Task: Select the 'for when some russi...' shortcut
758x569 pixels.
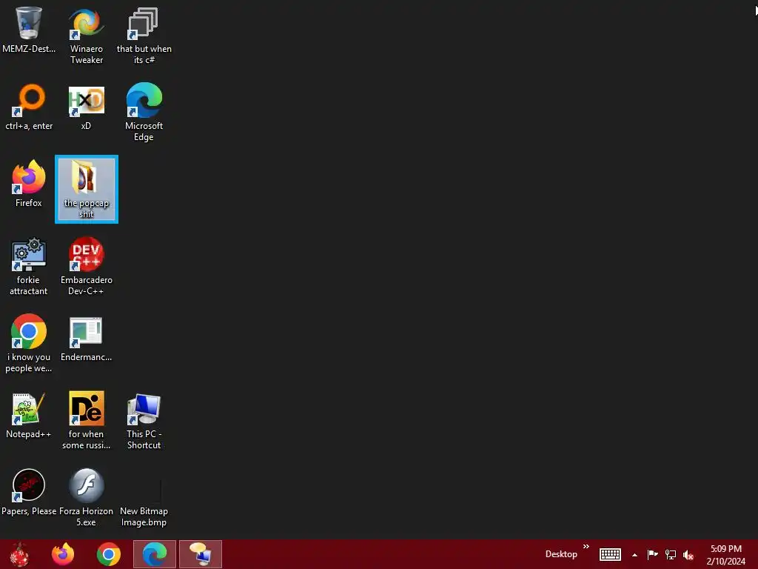Action: tap(86, 420)
